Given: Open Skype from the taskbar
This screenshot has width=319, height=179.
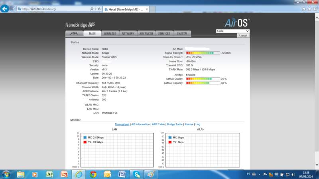Looking at the screenshot, I should pos(136,175).
